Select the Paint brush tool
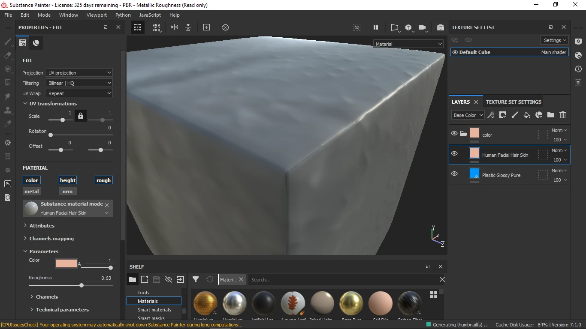 [x=7, y=42]
